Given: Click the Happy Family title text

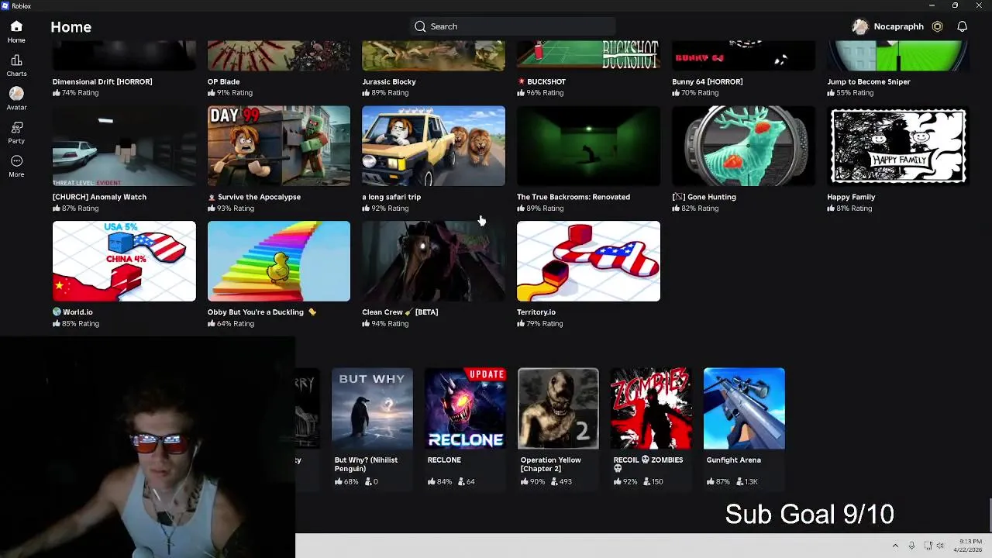Looking at the screenshot, I should pos(851,197).
